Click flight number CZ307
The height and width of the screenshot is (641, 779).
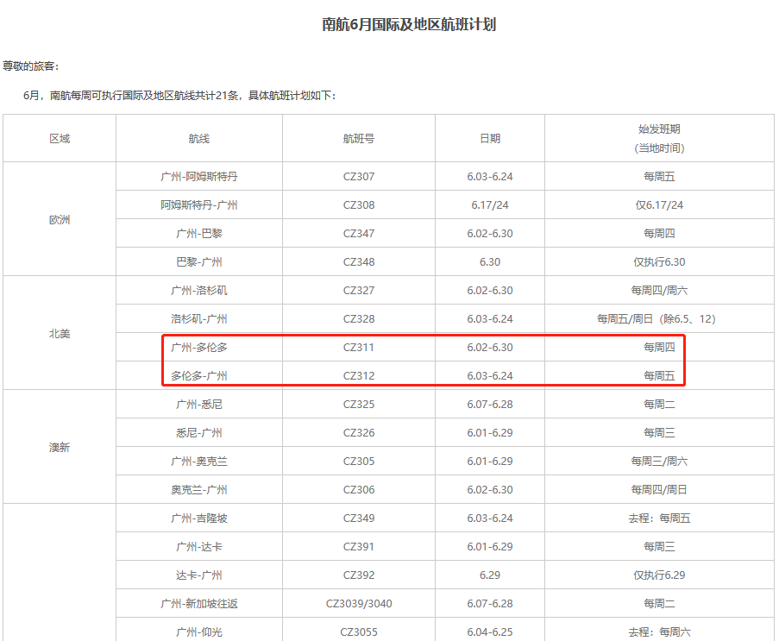[x=359, y=176]
